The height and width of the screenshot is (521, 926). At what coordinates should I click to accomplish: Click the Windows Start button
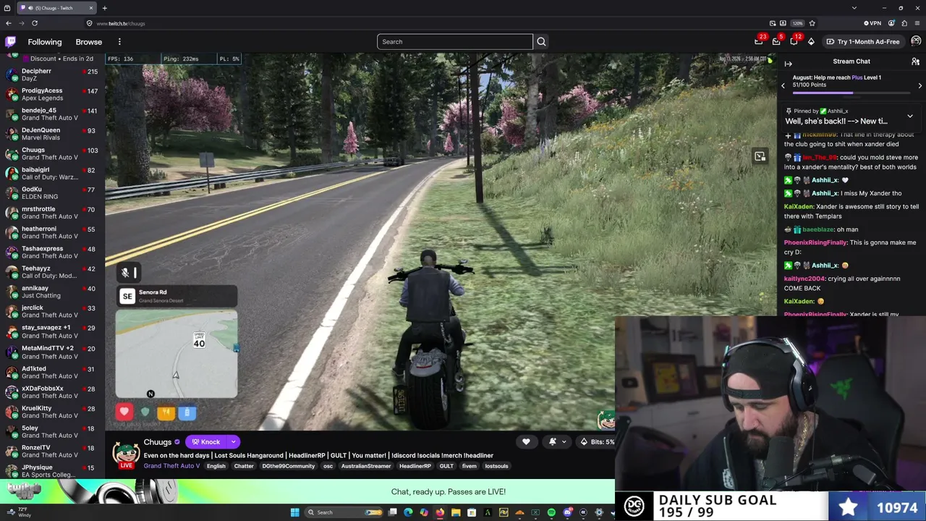pos(294,512)
